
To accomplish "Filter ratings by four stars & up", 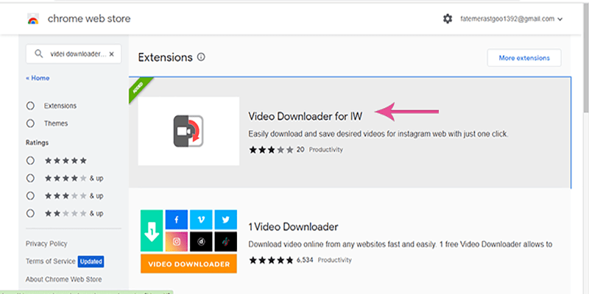I will pyautogui.click(x=31, y=178).
